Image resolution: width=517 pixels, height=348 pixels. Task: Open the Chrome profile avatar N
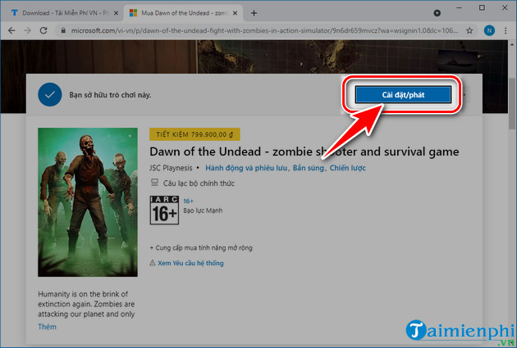(489, 30)
